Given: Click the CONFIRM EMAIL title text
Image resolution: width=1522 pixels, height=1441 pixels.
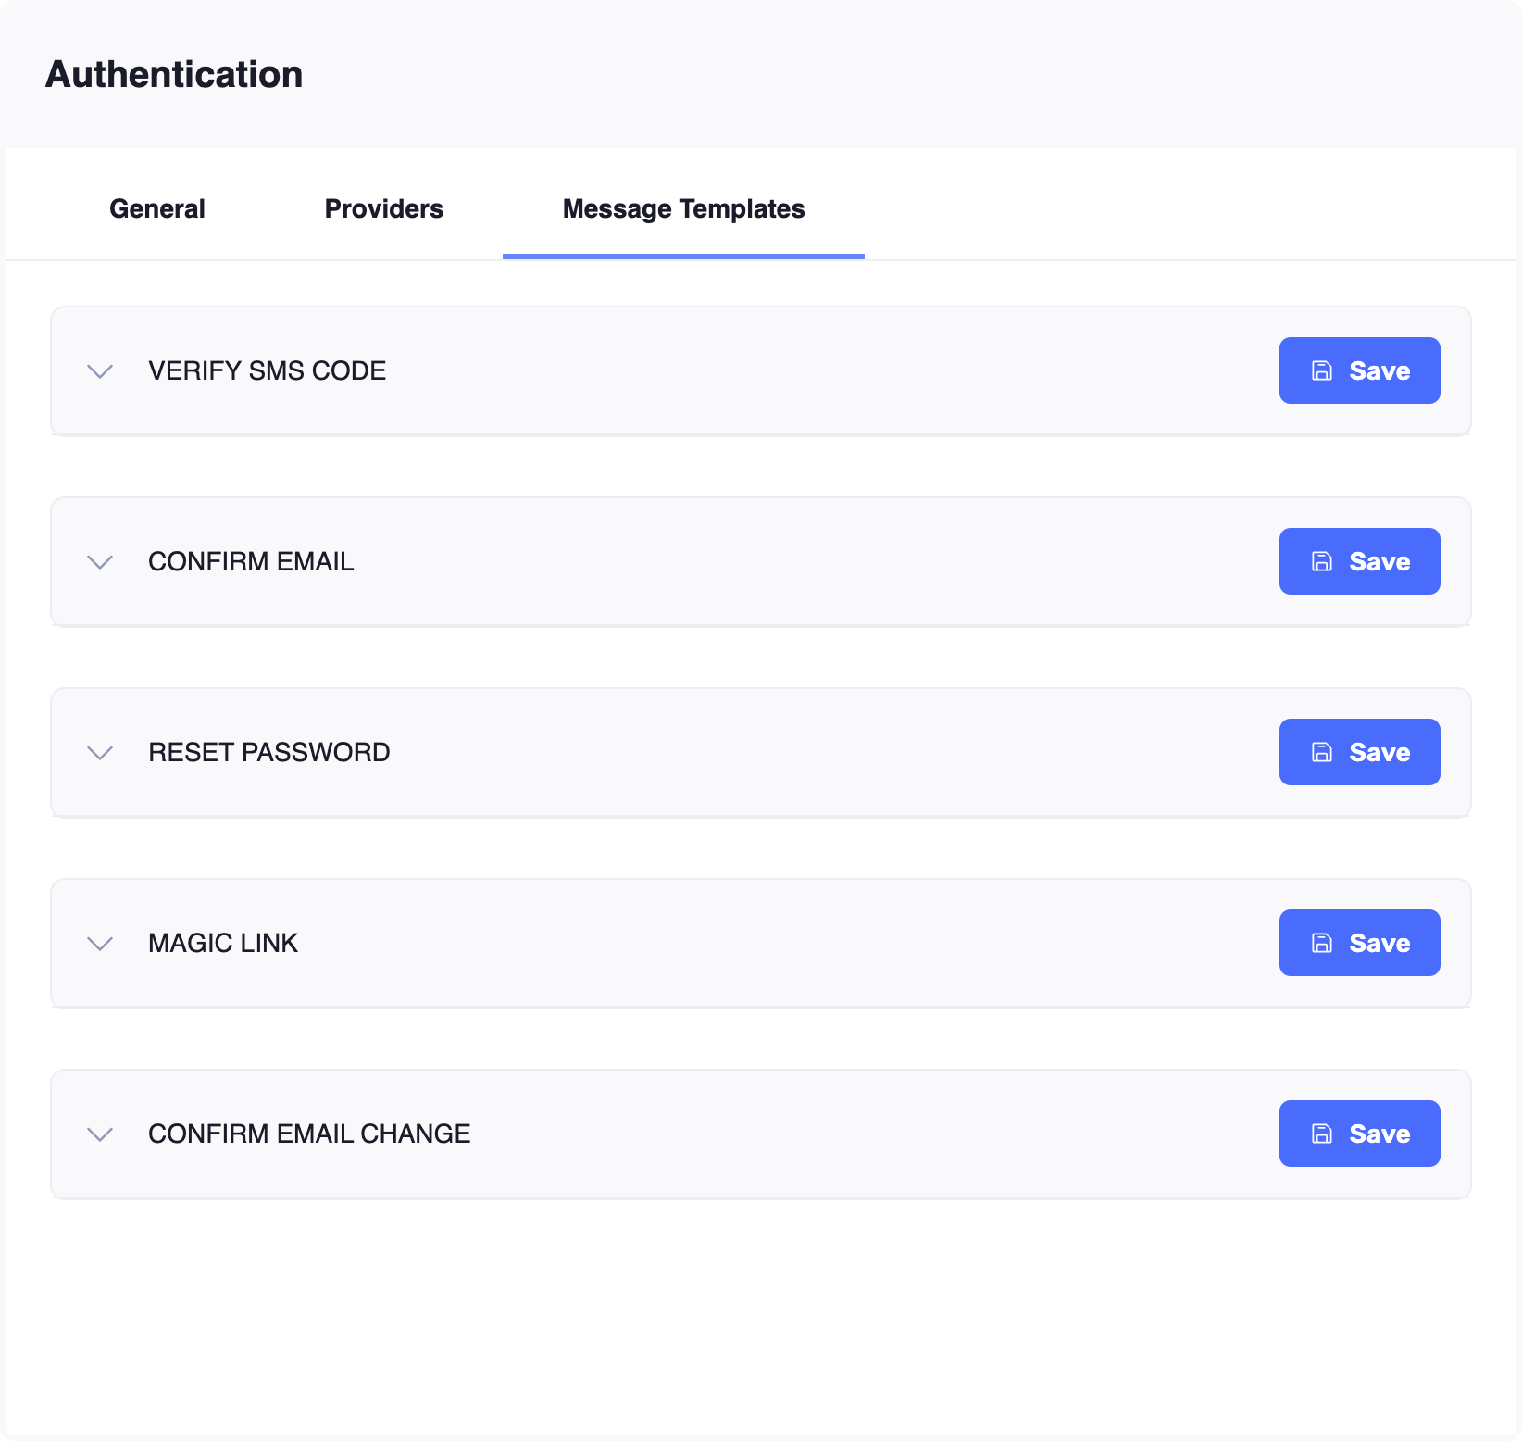Looking at the screenshot, I should point(251,561).
